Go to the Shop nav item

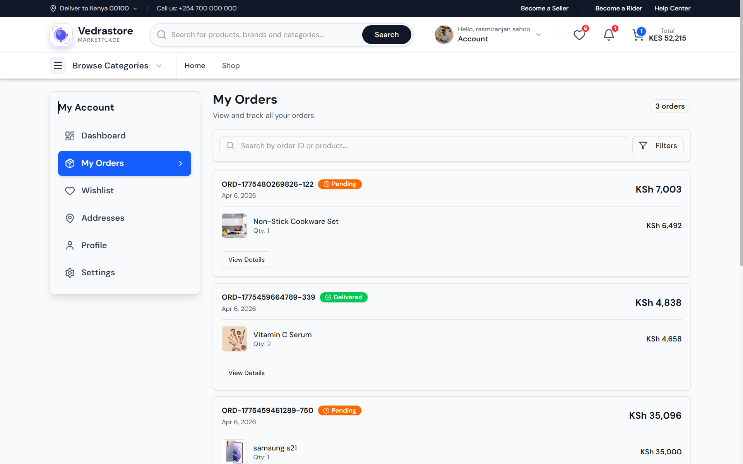231,66
